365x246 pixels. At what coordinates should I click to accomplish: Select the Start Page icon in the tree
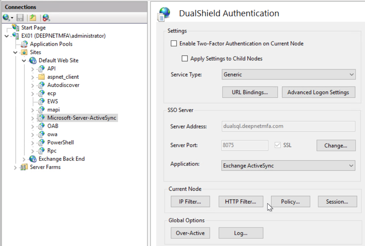click(x=16, y=27)
